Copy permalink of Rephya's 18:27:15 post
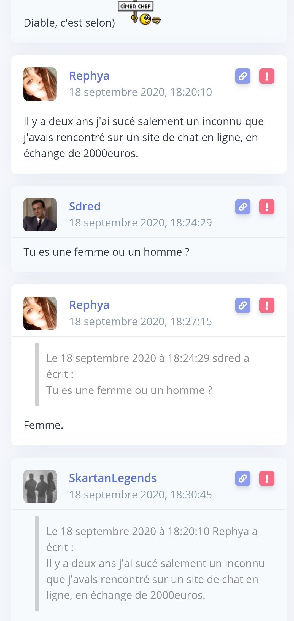Image resolution: width=294 pixels, height=621 pixels. [243, 305]
